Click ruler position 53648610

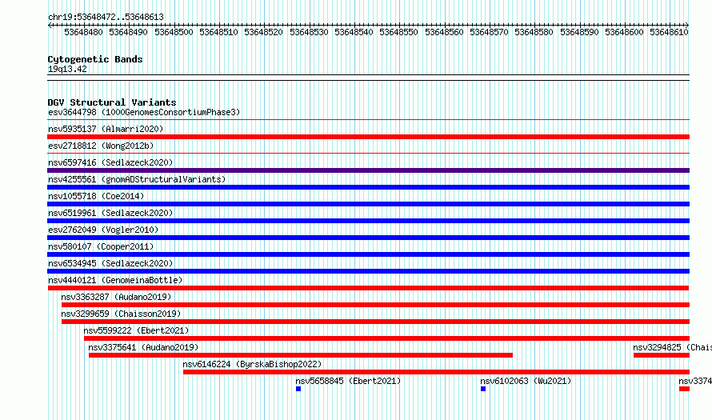pyautogui.click(x=670, y=32)
